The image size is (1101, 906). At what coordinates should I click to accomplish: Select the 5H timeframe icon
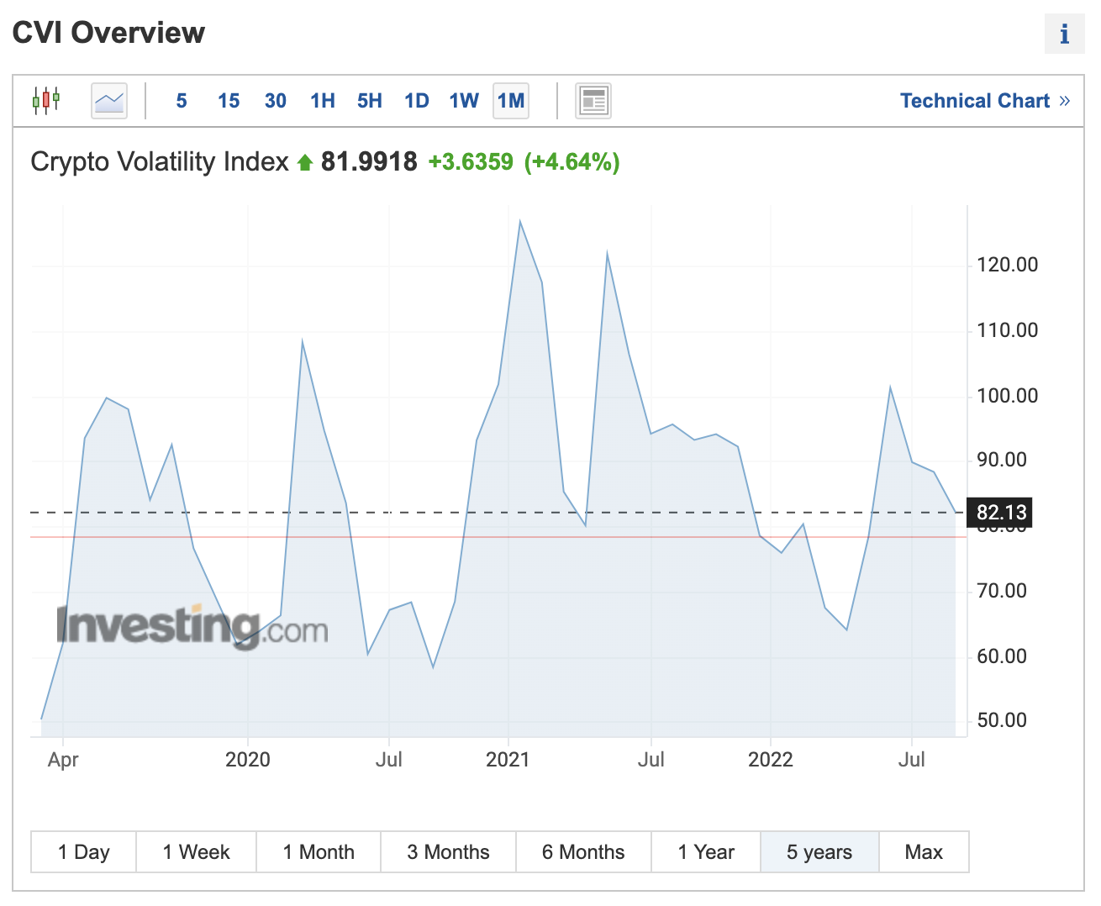(x=369, y=100)
